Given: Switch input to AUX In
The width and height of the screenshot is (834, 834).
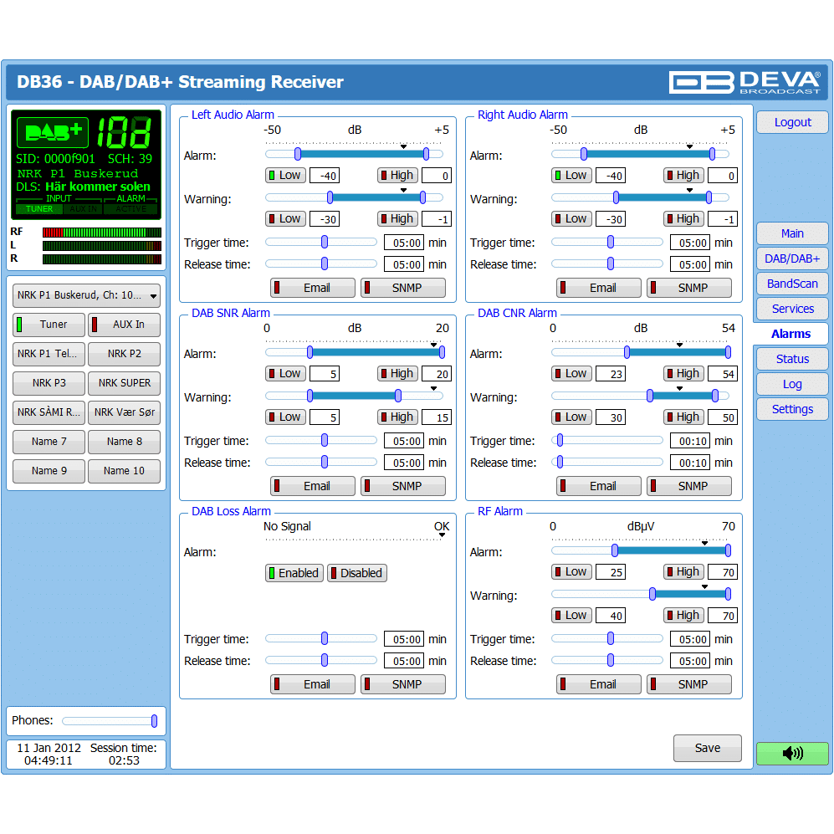Looking at the screenshot, I should (x=124, y=325).
